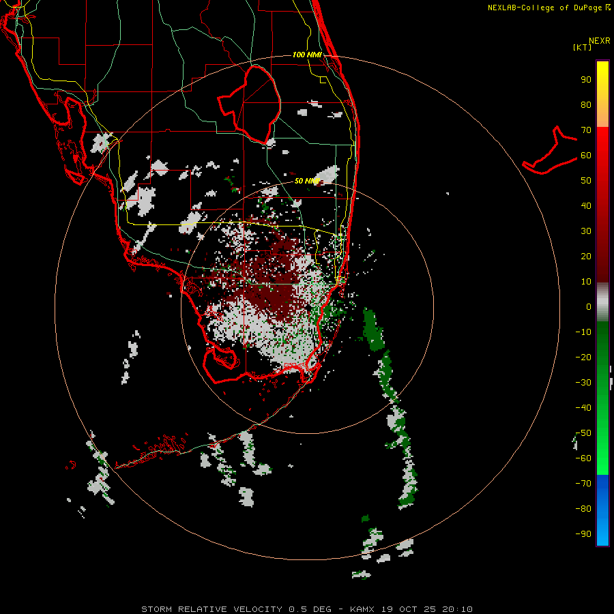Click the Storm Relative Velocity caption at bottom

pyautogui.click(x=307, y=609)
